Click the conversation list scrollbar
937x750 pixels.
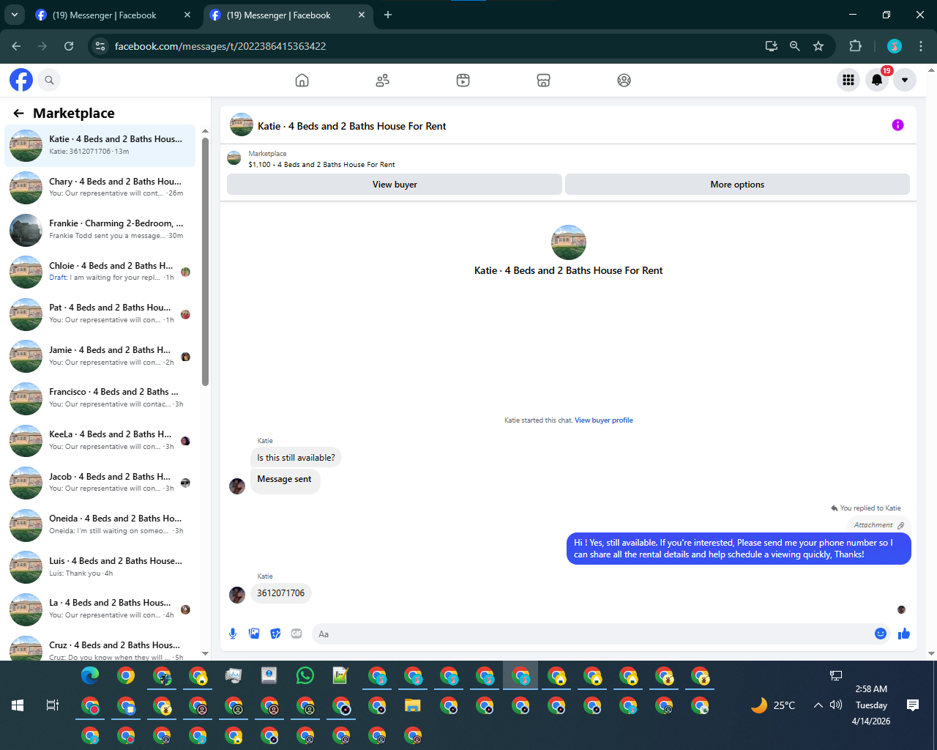pyautogui.click(x=205, y=261)
